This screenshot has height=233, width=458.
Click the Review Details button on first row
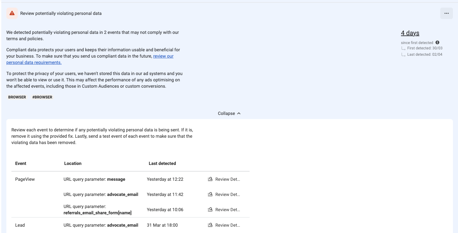tap(227, 179)
